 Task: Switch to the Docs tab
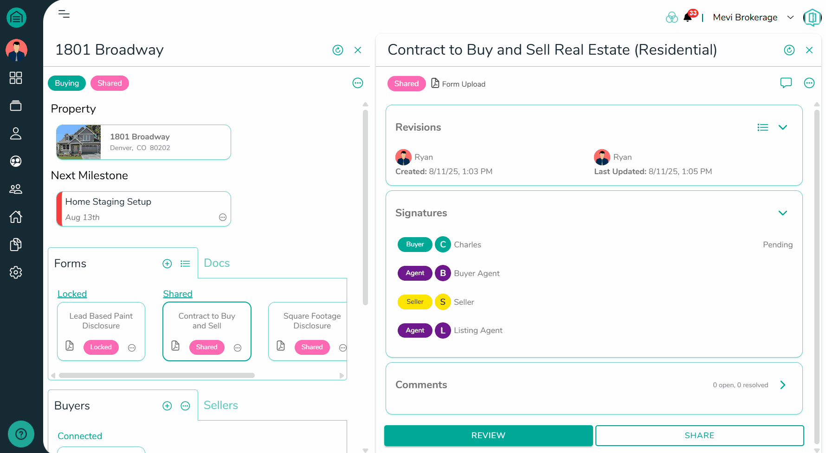[217, 263]
